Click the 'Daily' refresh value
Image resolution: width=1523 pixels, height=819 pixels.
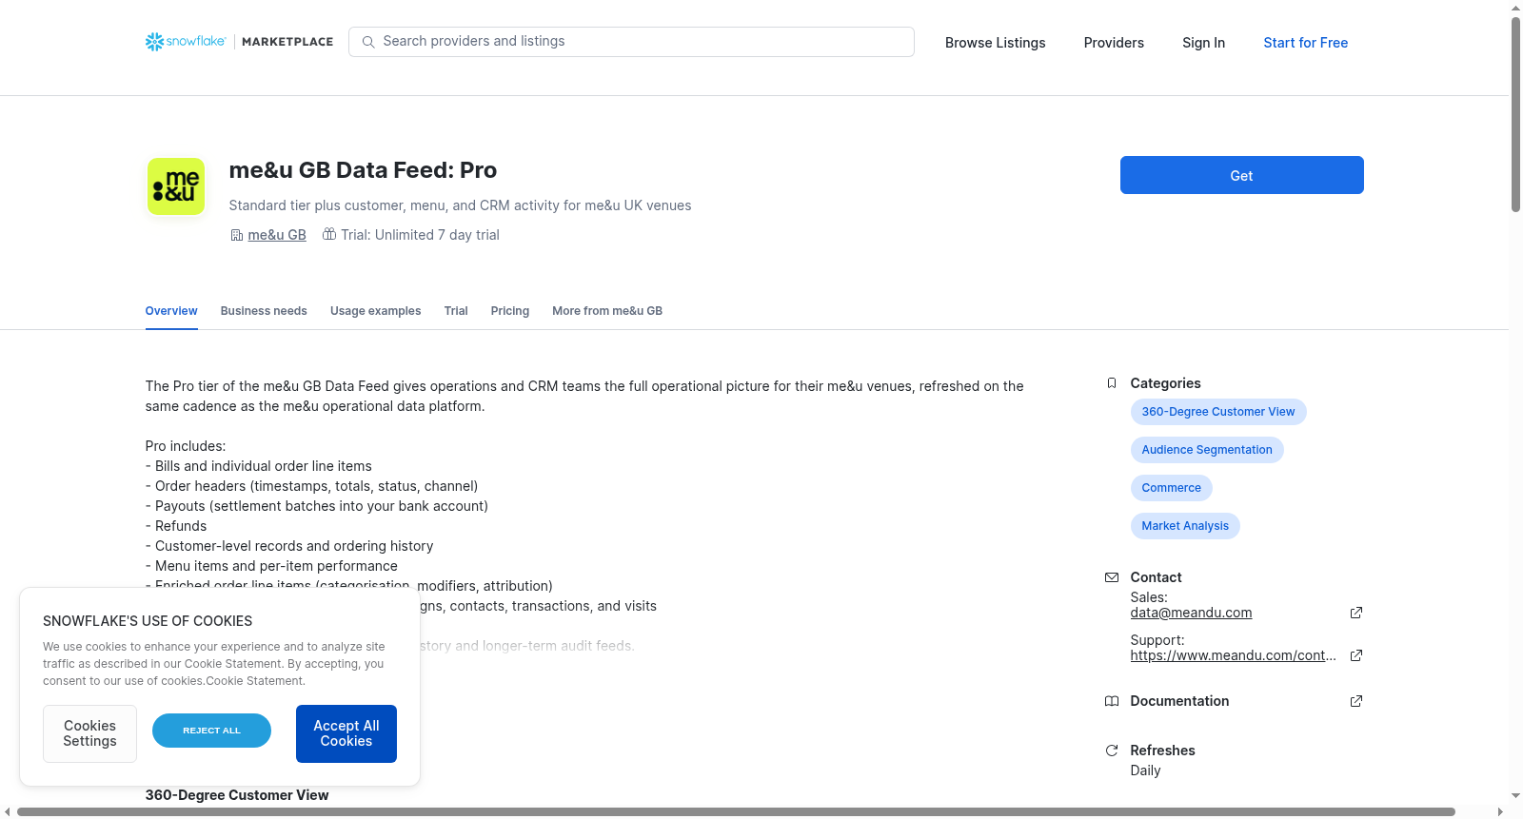tap(1145, 770)
